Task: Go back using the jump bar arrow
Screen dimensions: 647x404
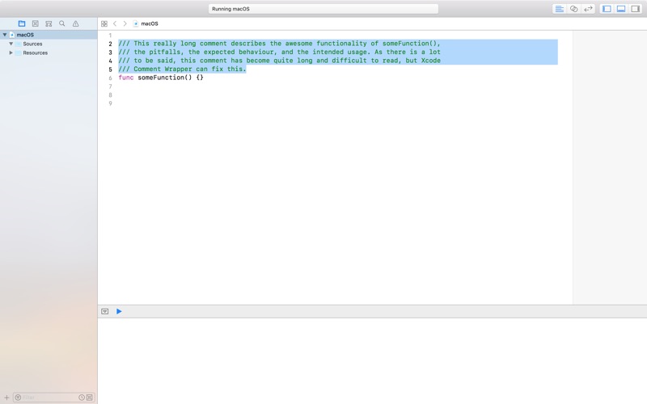Action: point(115,23)
